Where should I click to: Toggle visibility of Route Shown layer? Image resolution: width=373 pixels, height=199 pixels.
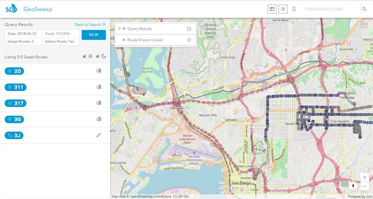(x=124, y=40)
